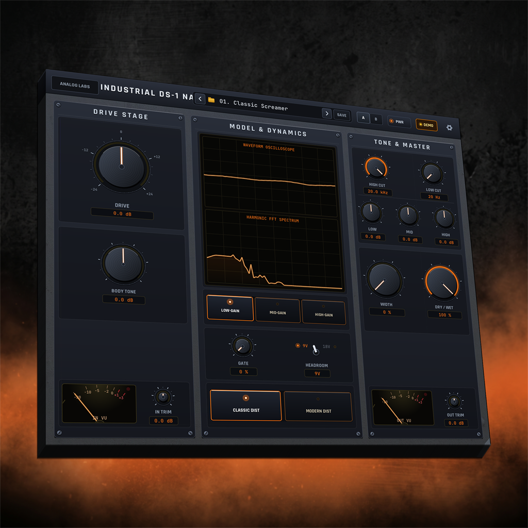Click the WIDTH knob

384,280
